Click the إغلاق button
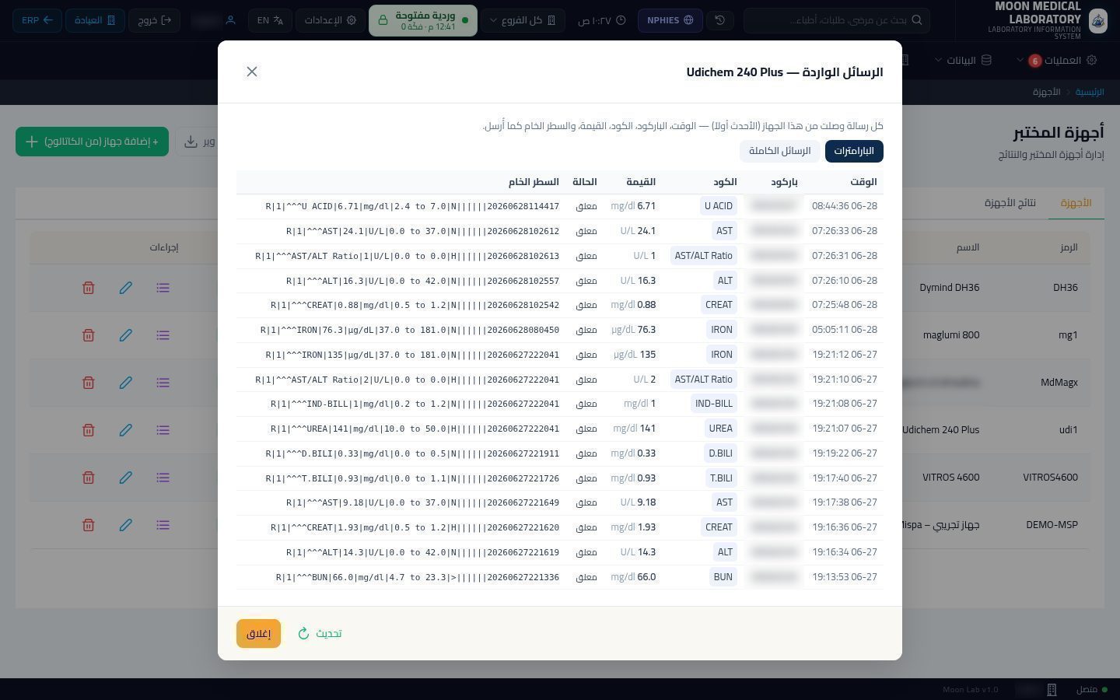This screenshot has width=1120, height=700. point(258,634)
